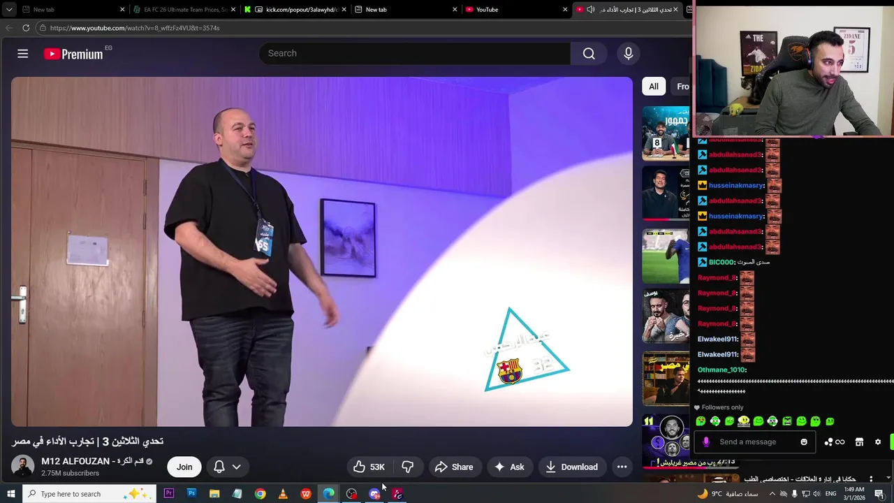
Task: Share this video
Action: coord(454,467)
